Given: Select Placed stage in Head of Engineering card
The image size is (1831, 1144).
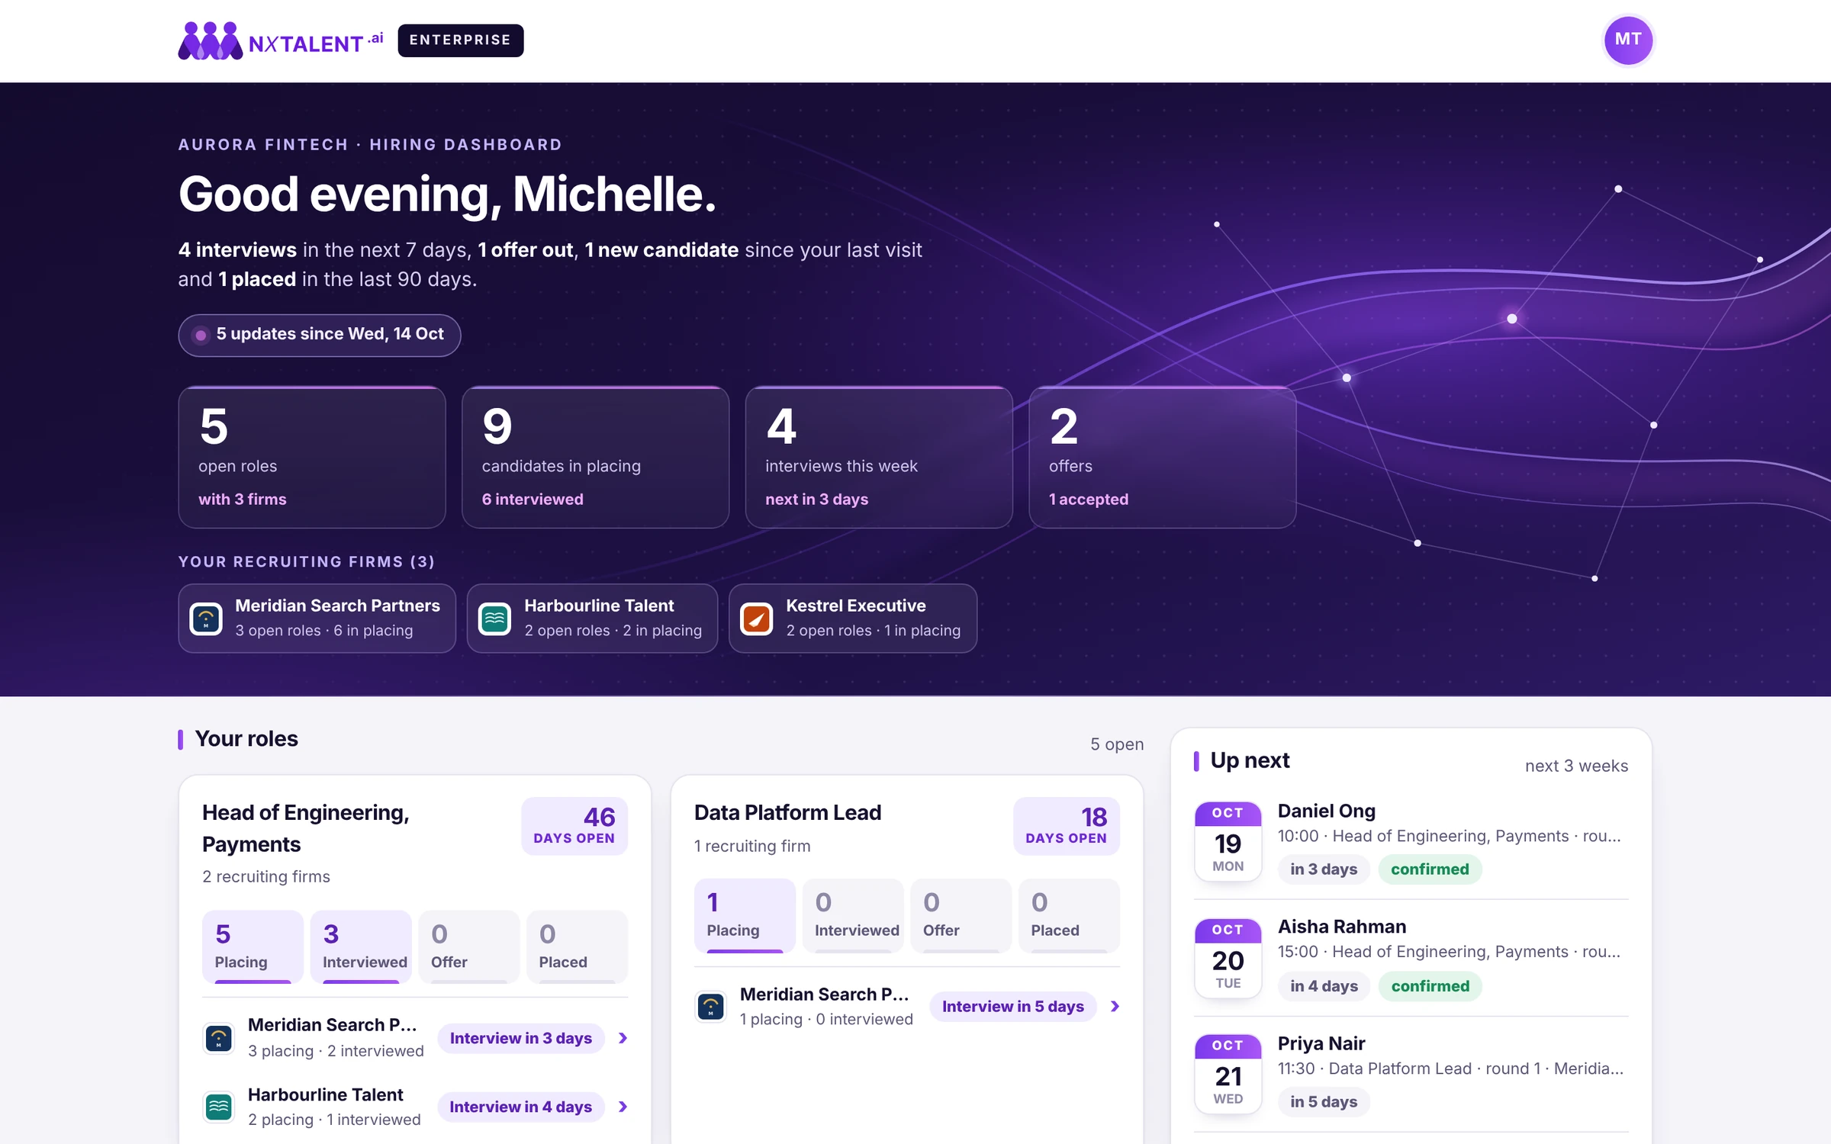Looking at the screenshot, I should tap(577, 946).
